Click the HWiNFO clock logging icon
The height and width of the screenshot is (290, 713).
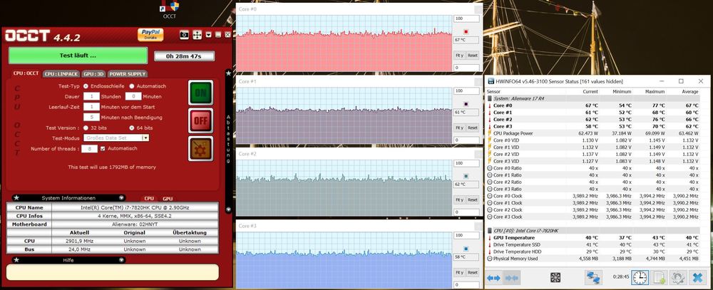click(640, 277)
